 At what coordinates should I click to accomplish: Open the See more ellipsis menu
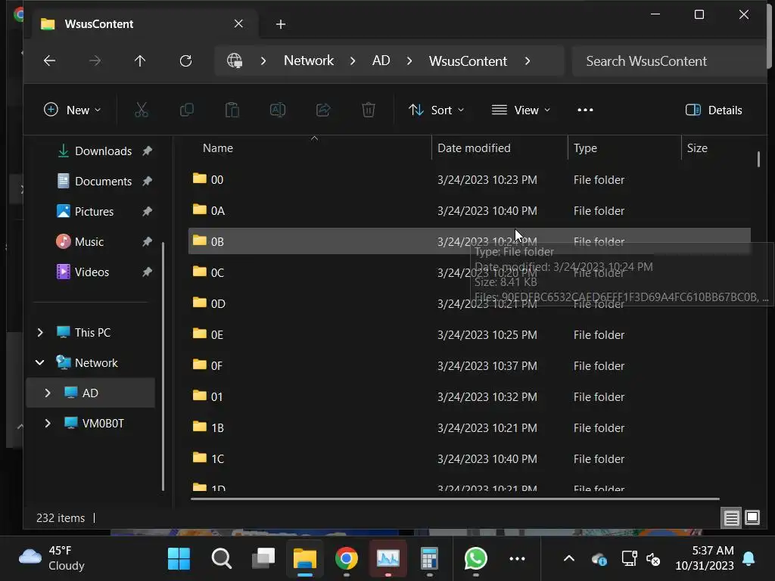[585, 110]
